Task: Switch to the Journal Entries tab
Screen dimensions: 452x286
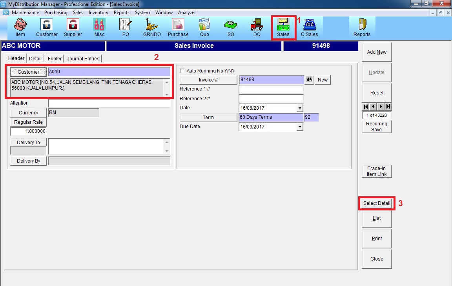Action: click(x=83, y=58)
